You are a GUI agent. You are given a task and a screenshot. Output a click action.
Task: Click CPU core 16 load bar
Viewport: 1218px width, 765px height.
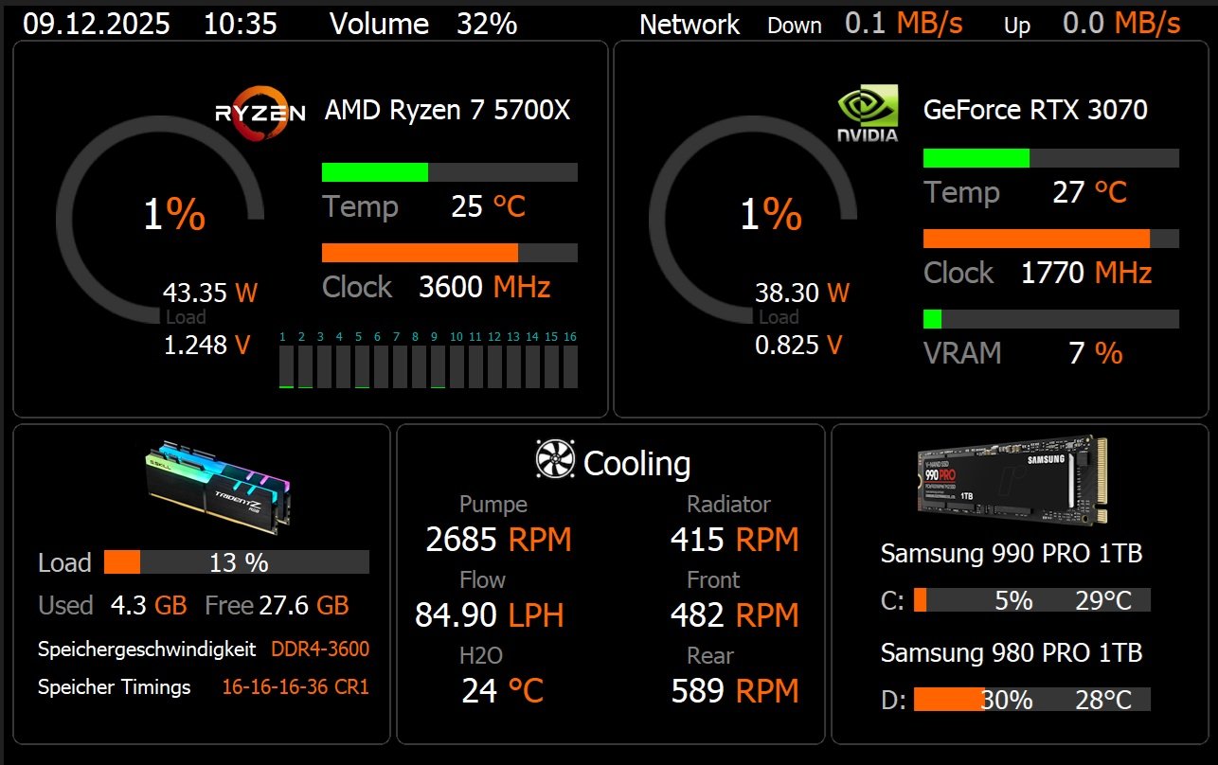point(570,366)
